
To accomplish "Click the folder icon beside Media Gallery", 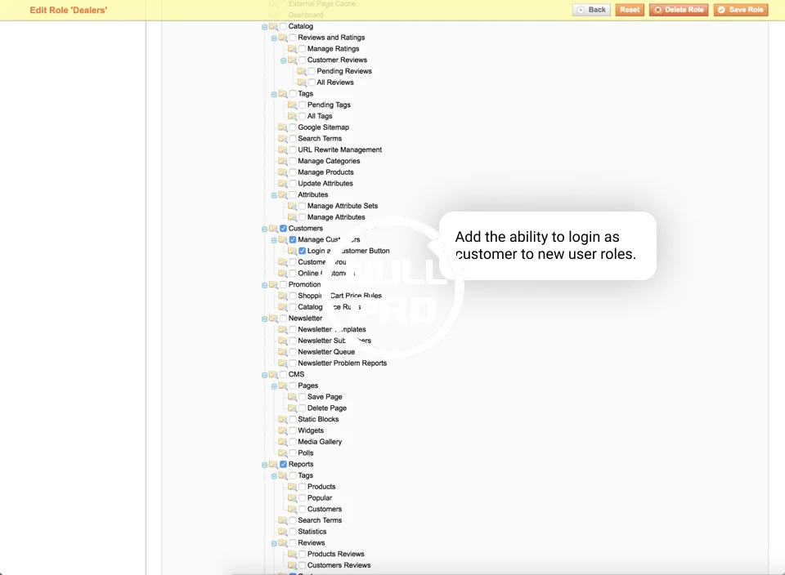I will point(282,442).
